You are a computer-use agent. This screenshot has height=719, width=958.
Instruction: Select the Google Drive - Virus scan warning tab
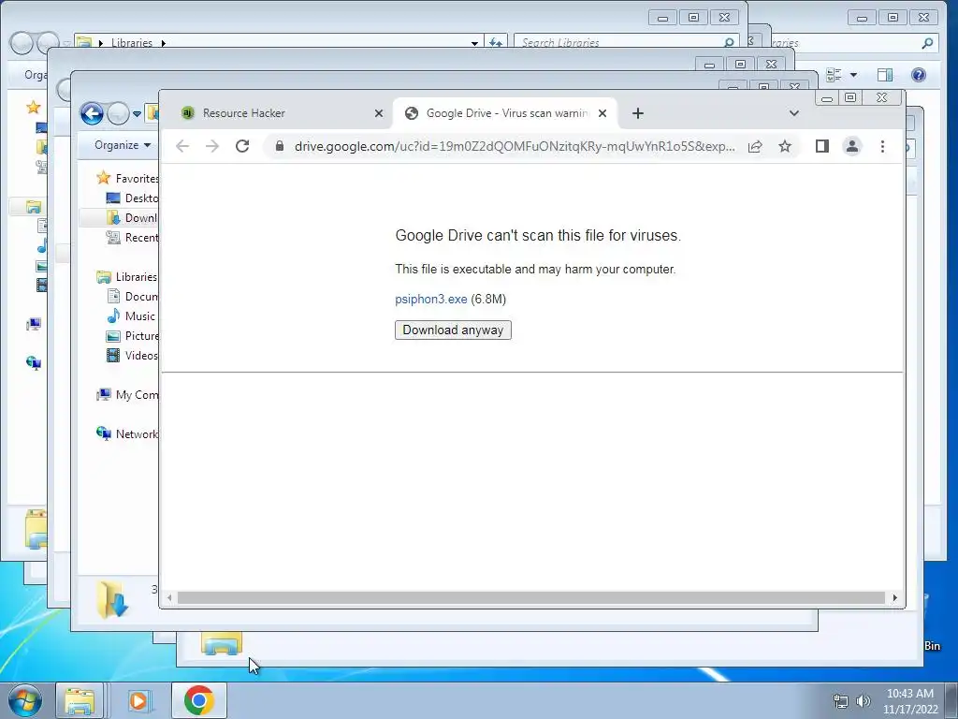point(505,113)
